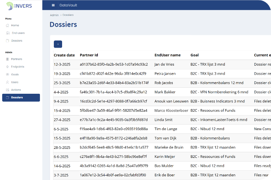
Task: Click the INVERS logo
Action: [18, 6]
